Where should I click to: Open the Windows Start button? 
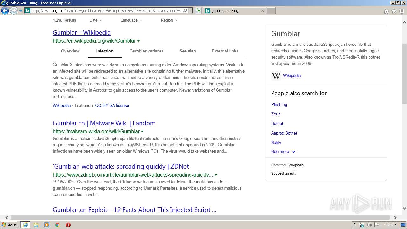click(9, 225)
